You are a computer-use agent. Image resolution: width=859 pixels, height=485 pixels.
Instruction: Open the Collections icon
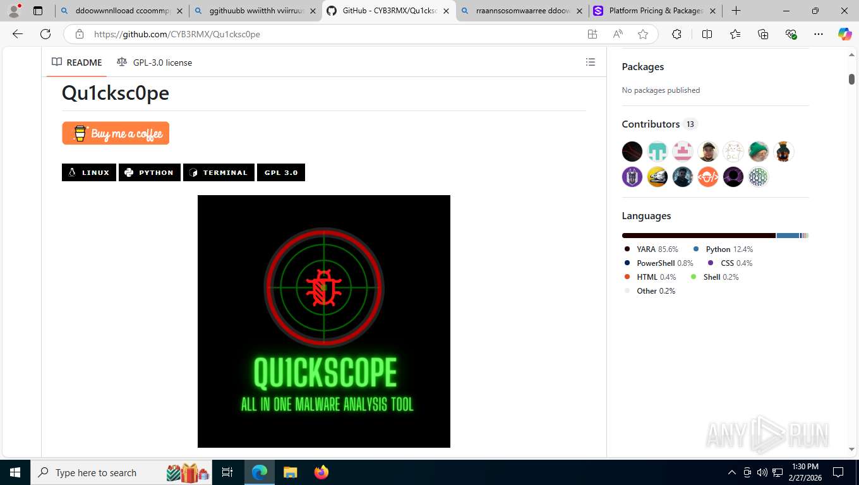point(763,34)
